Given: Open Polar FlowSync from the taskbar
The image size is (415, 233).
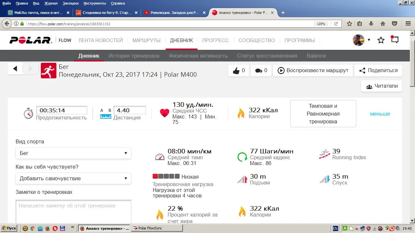Looking at the screenshot, I should click(156, 228).
